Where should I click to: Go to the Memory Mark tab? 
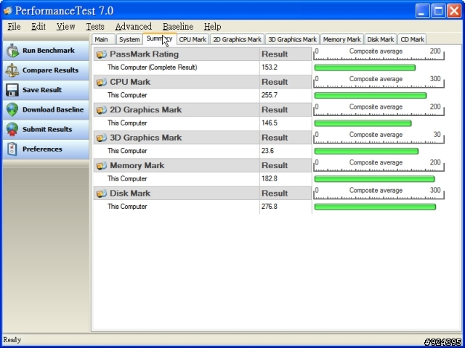(x=341, y=39)
